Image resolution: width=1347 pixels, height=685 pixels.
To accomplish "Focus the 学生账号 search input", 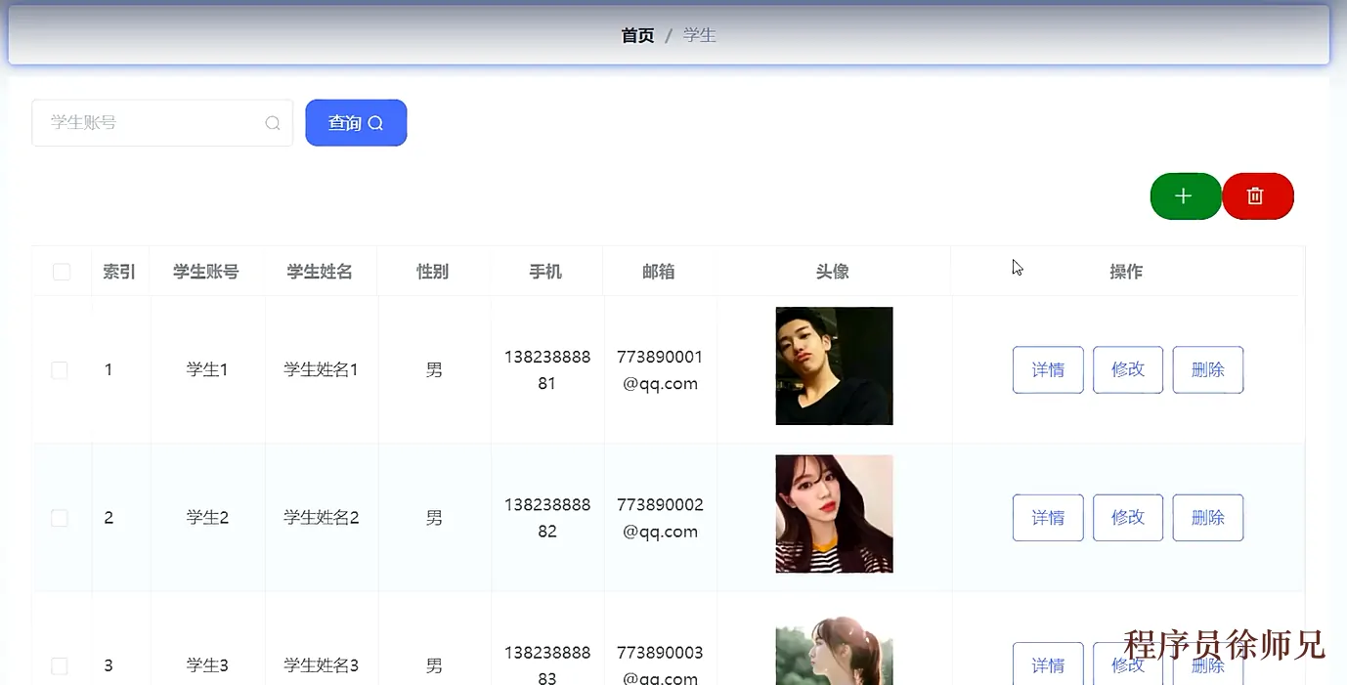I will [162, 123].
